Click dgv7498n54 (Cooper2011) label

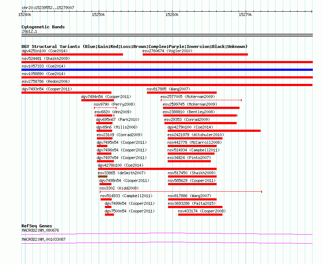pyautogui.click(x=124, y=180)
